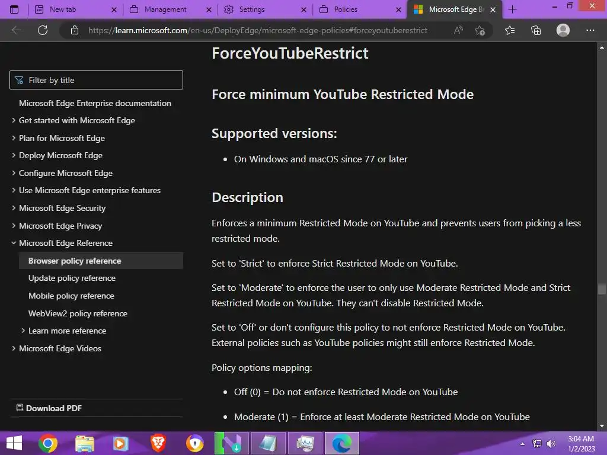The height and width of the screenshot is (455, 607).
Task: Open the volume tray icon
Action: [x=551, y=443]
